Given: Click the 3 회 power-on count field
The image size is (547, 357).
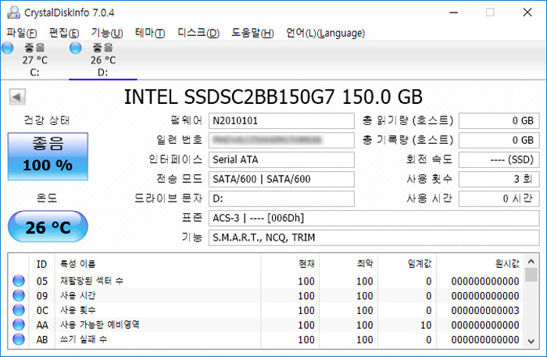Looking at the screenshot, I should click(x=499, y=179).
